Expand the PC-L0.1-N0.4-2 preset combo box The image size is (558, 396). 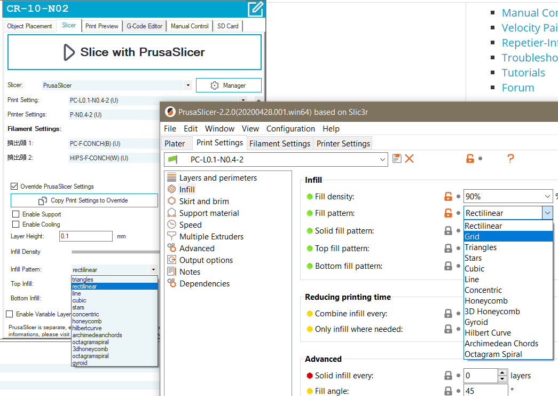click(382, 160)
